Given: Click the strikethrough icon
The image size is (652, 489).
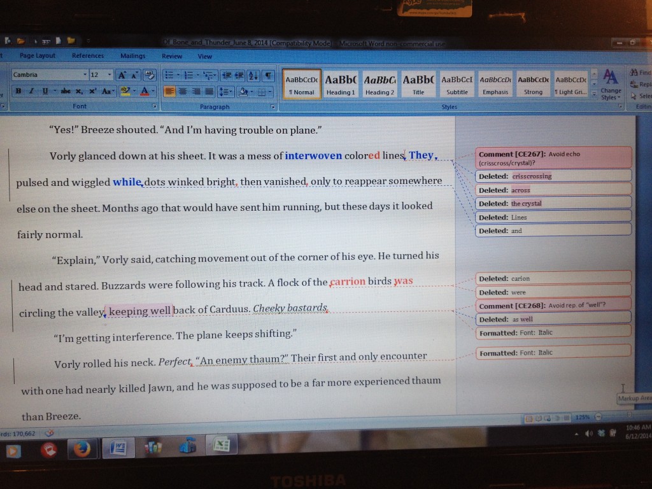Looking at the screenshot, I should point(65,91).
